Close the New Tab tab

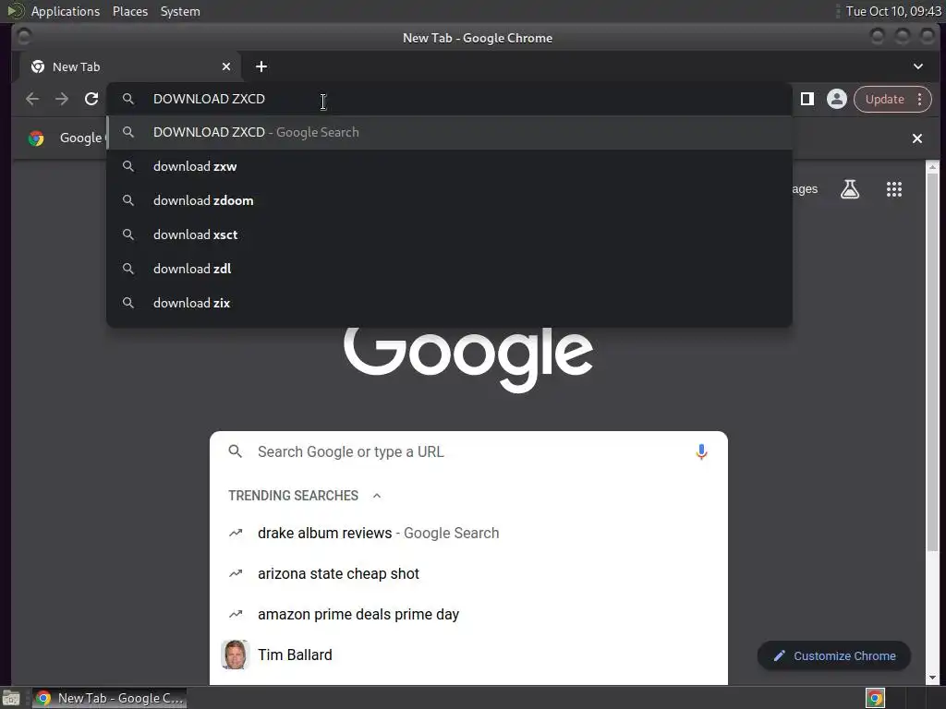(226, 66)
